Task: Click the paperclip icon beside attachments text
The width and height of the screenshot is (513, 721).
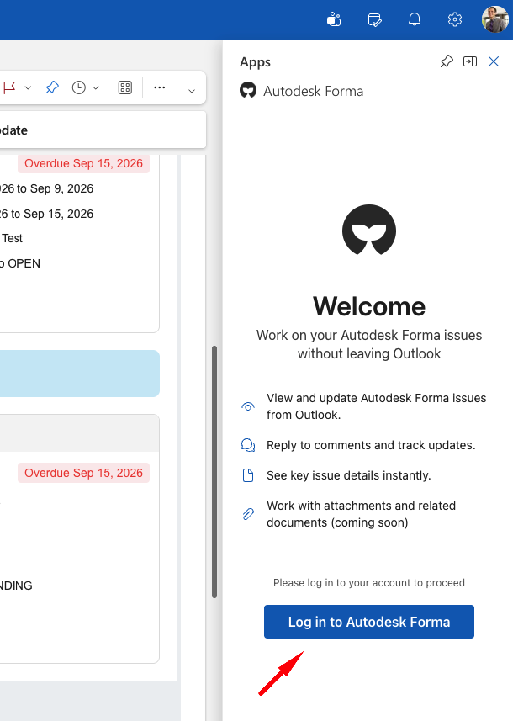Action: [x=248, y=514]
